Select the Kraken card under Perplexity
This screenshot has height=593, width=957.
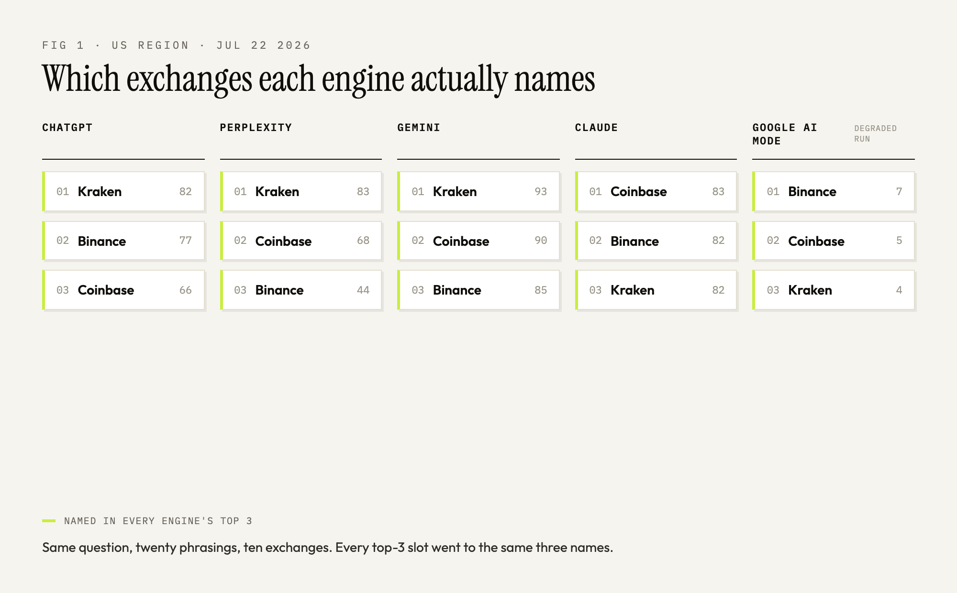point(301,191)
